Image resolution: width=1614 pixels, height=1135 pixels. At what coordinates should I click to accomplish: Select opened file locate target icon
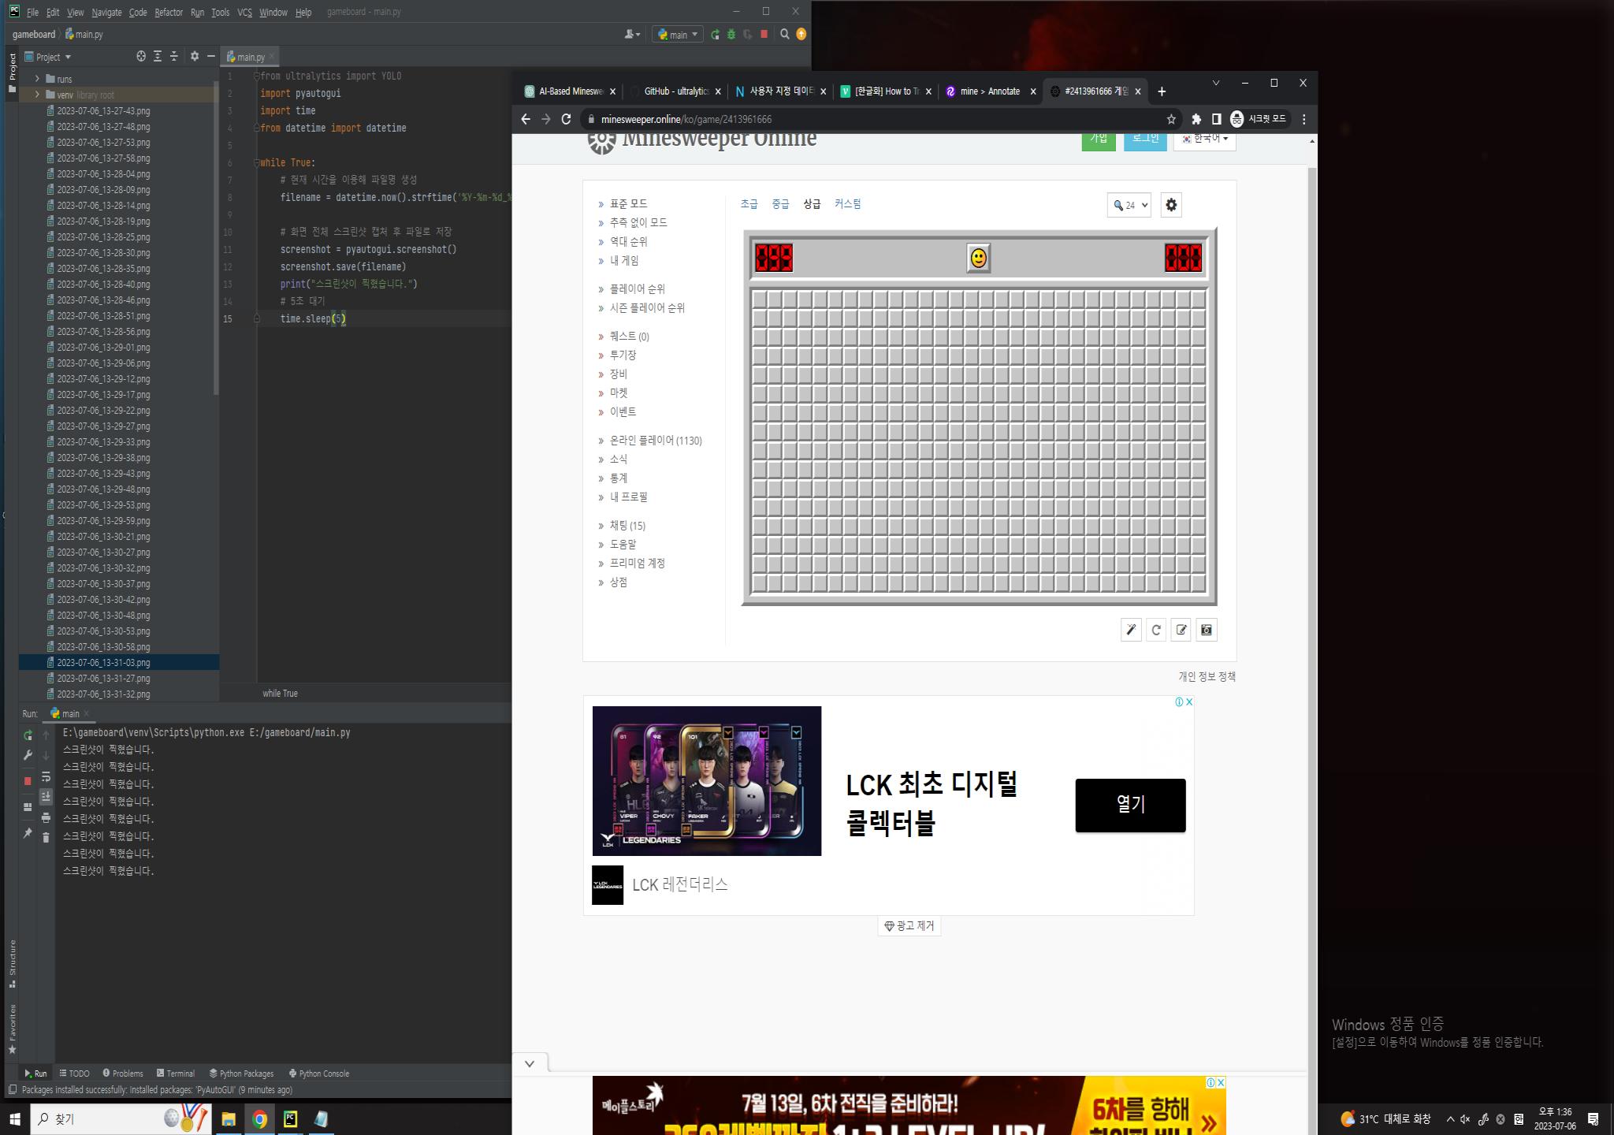[141, 56]
